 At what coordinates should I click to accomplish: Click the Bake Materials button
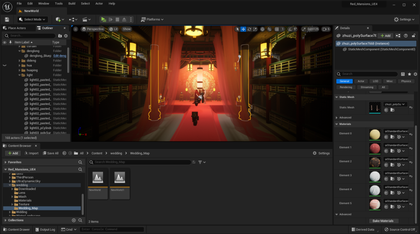[x=383, y=221]
